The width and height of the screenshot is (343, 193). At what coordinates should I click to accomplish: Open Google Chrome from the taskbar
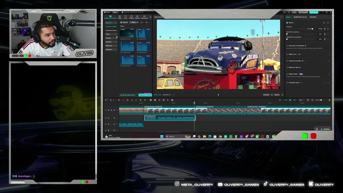[220, 136]
